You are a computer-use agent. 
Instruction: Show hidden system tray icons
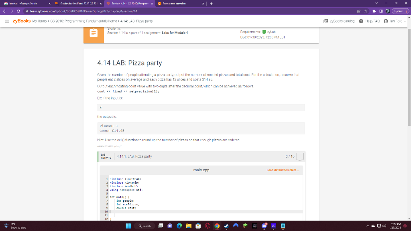368,226
